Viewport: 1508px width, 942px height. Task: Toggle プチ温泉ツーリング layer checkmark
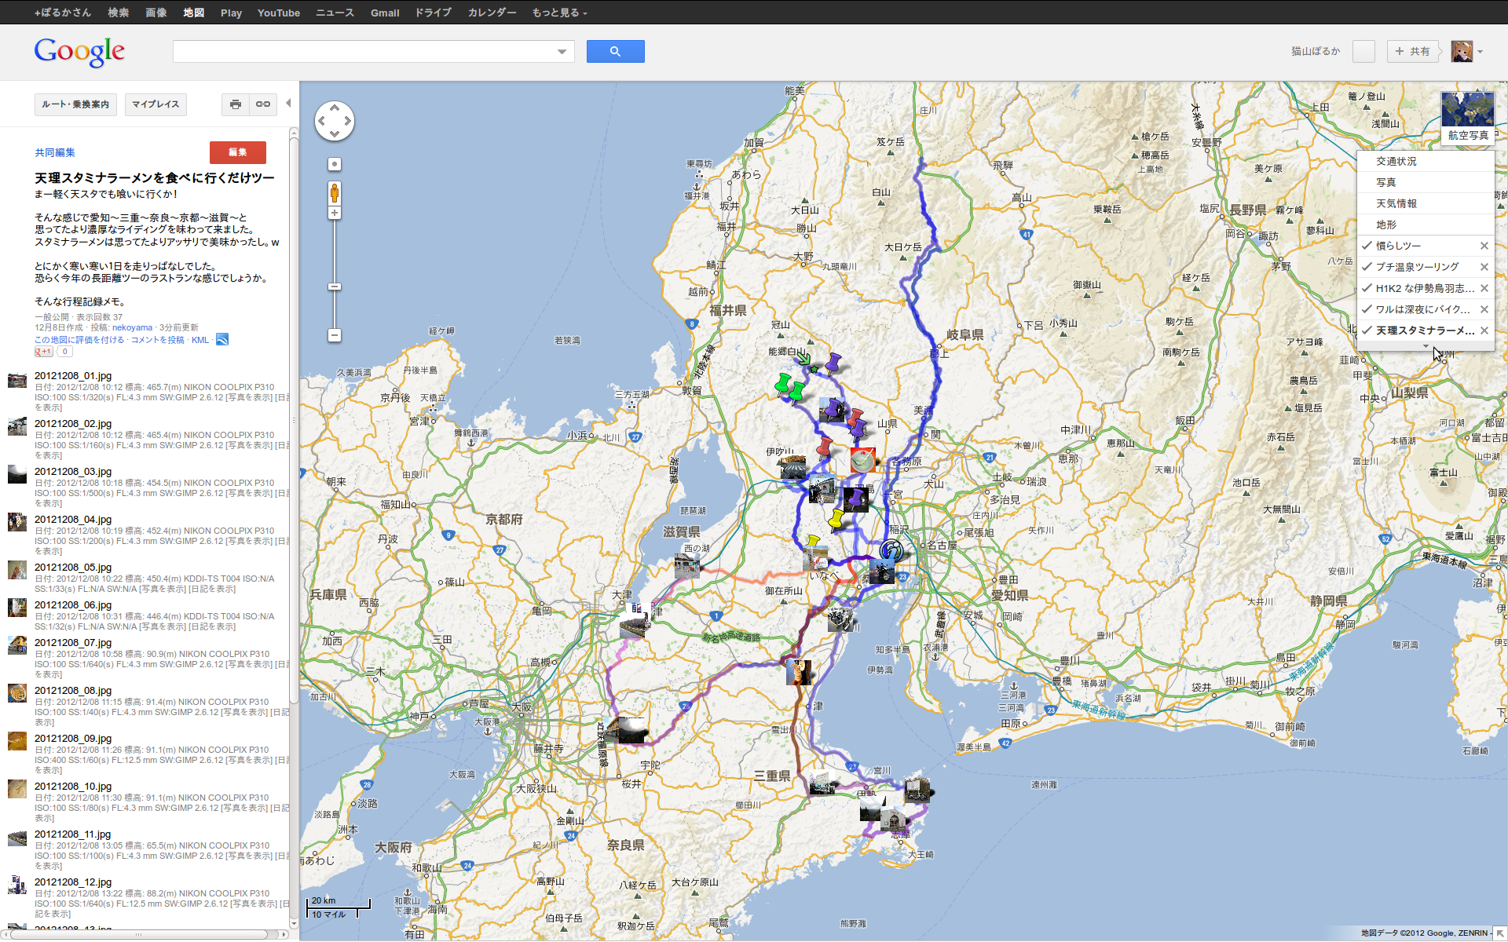click(x=1367, y=267)
